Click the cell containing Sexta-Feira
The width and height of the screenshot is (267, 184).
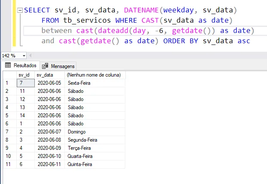(x=79, y=83)
